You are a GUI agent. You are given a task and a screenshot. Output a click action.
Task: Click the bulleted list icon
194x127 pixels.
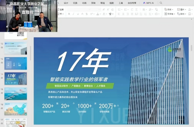pos(120,9)
